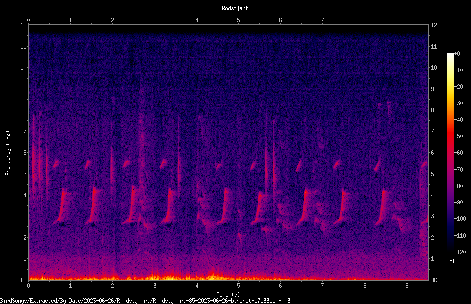
Task: Click the "-40" color scale label
Action: click(458, 120)
